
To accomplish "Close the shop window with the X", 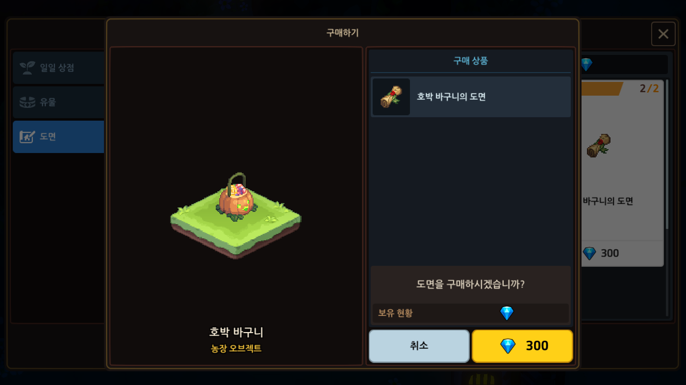I will pos(663,34).
